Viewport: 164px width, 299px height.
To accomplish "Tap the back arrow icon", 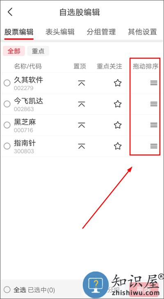I will [x=10, y=12].
